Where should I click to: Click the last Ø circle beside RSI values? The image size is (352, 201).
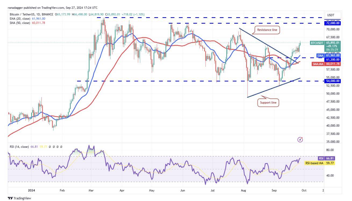[x=61, y=147]
